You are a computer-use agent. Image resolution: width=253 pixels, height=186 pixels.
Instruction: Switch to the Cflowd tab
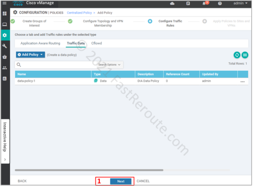click(96, 43)
